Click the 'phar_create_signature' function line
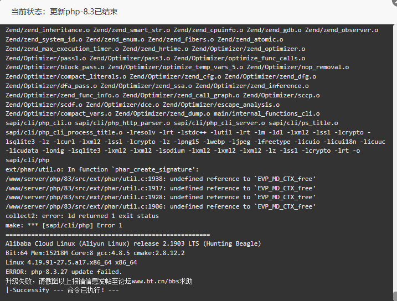The height and width of the screenshot is (301, 397). pyautogui.click(x=102, y=169)
